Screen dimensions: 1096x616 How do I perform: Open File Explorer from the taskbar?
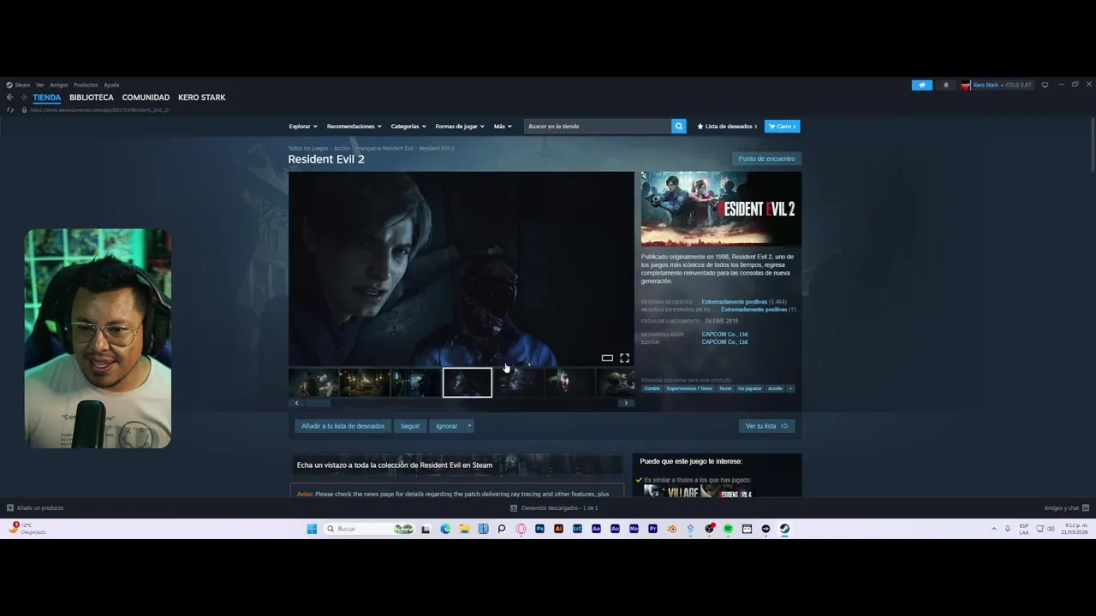tap(464, 529)
